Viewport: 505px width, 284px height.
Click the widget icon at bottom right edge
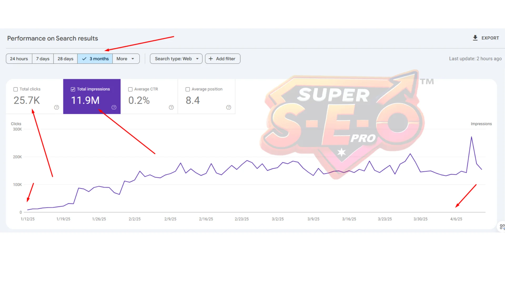tap(502, 227)
